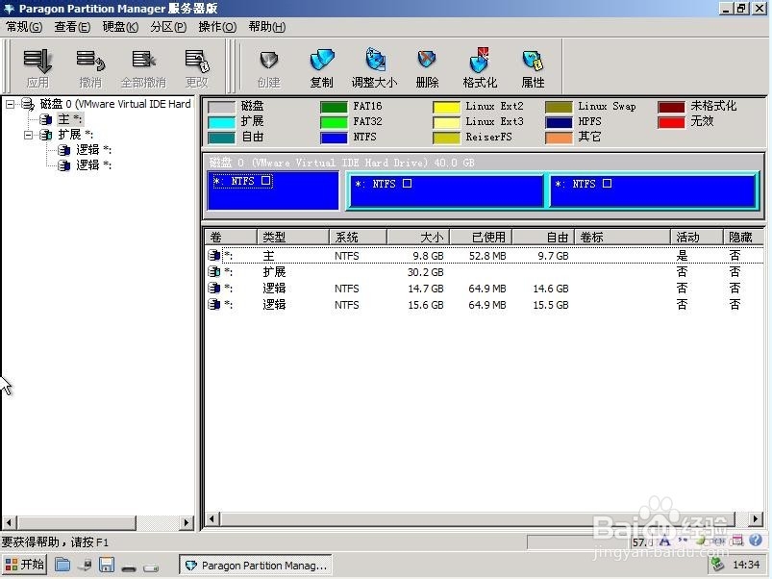
Task: Select the 磁盘 0 disk icon in tree
Action: pyautogui.click(x=28, y=104)
